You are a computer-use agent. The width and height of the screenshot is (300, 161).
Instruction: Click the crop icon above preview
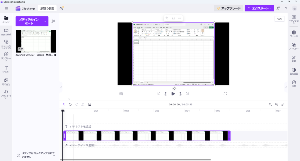click(167, 18)
